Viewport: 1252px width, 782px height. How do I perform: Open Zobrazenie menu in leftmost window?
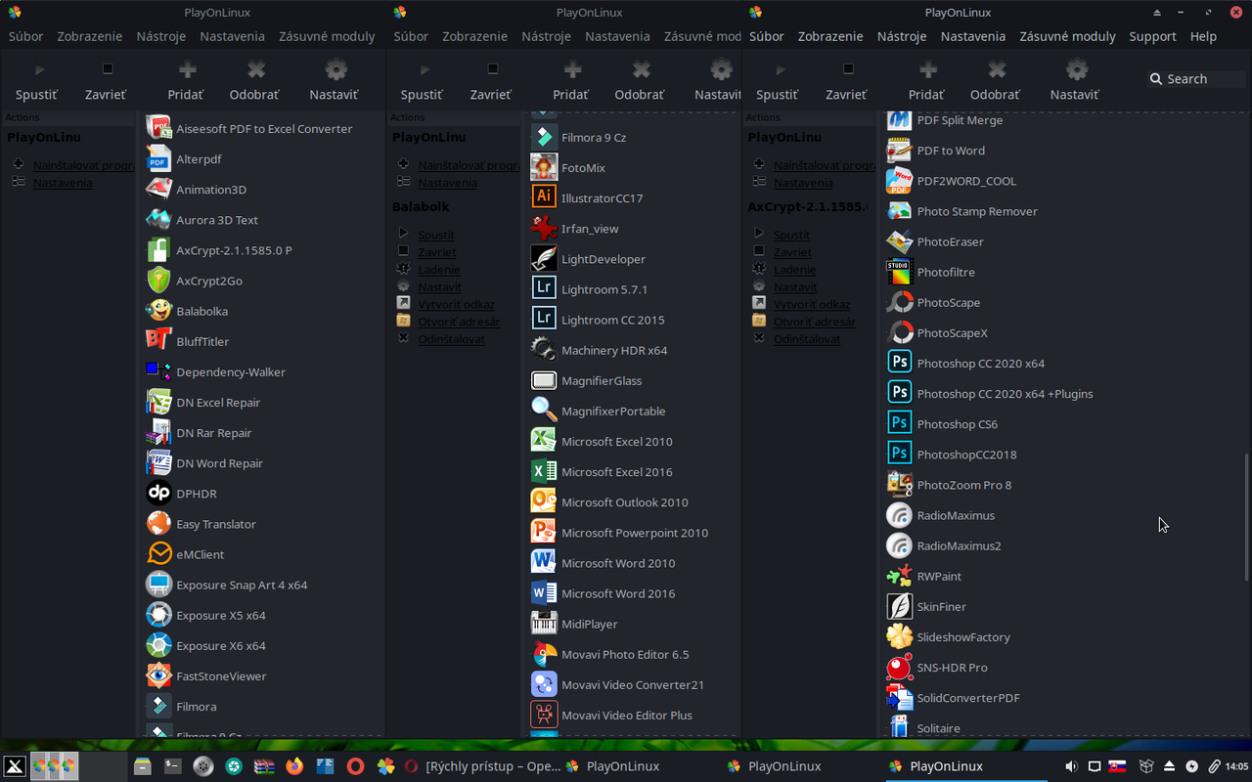point(90,36)
